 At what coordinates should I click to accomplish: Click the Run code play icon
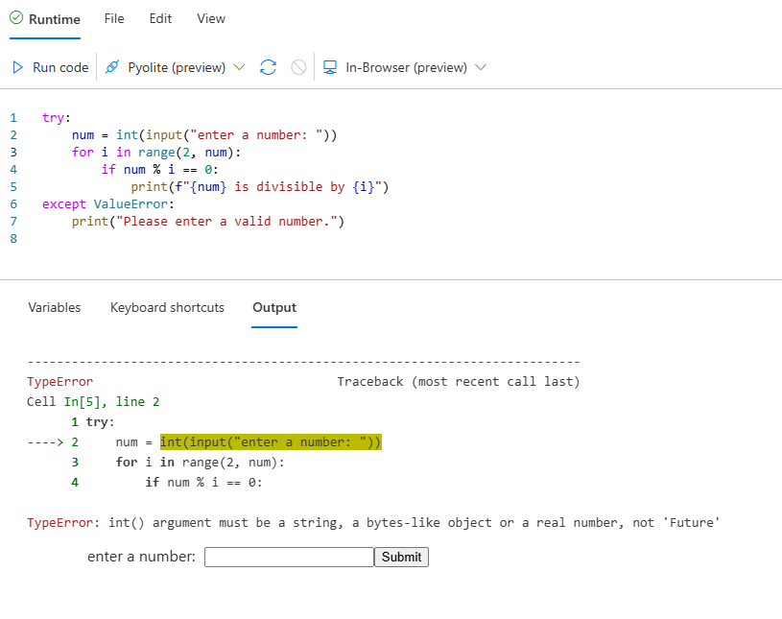pyautogui.click(x=17, y=67)
